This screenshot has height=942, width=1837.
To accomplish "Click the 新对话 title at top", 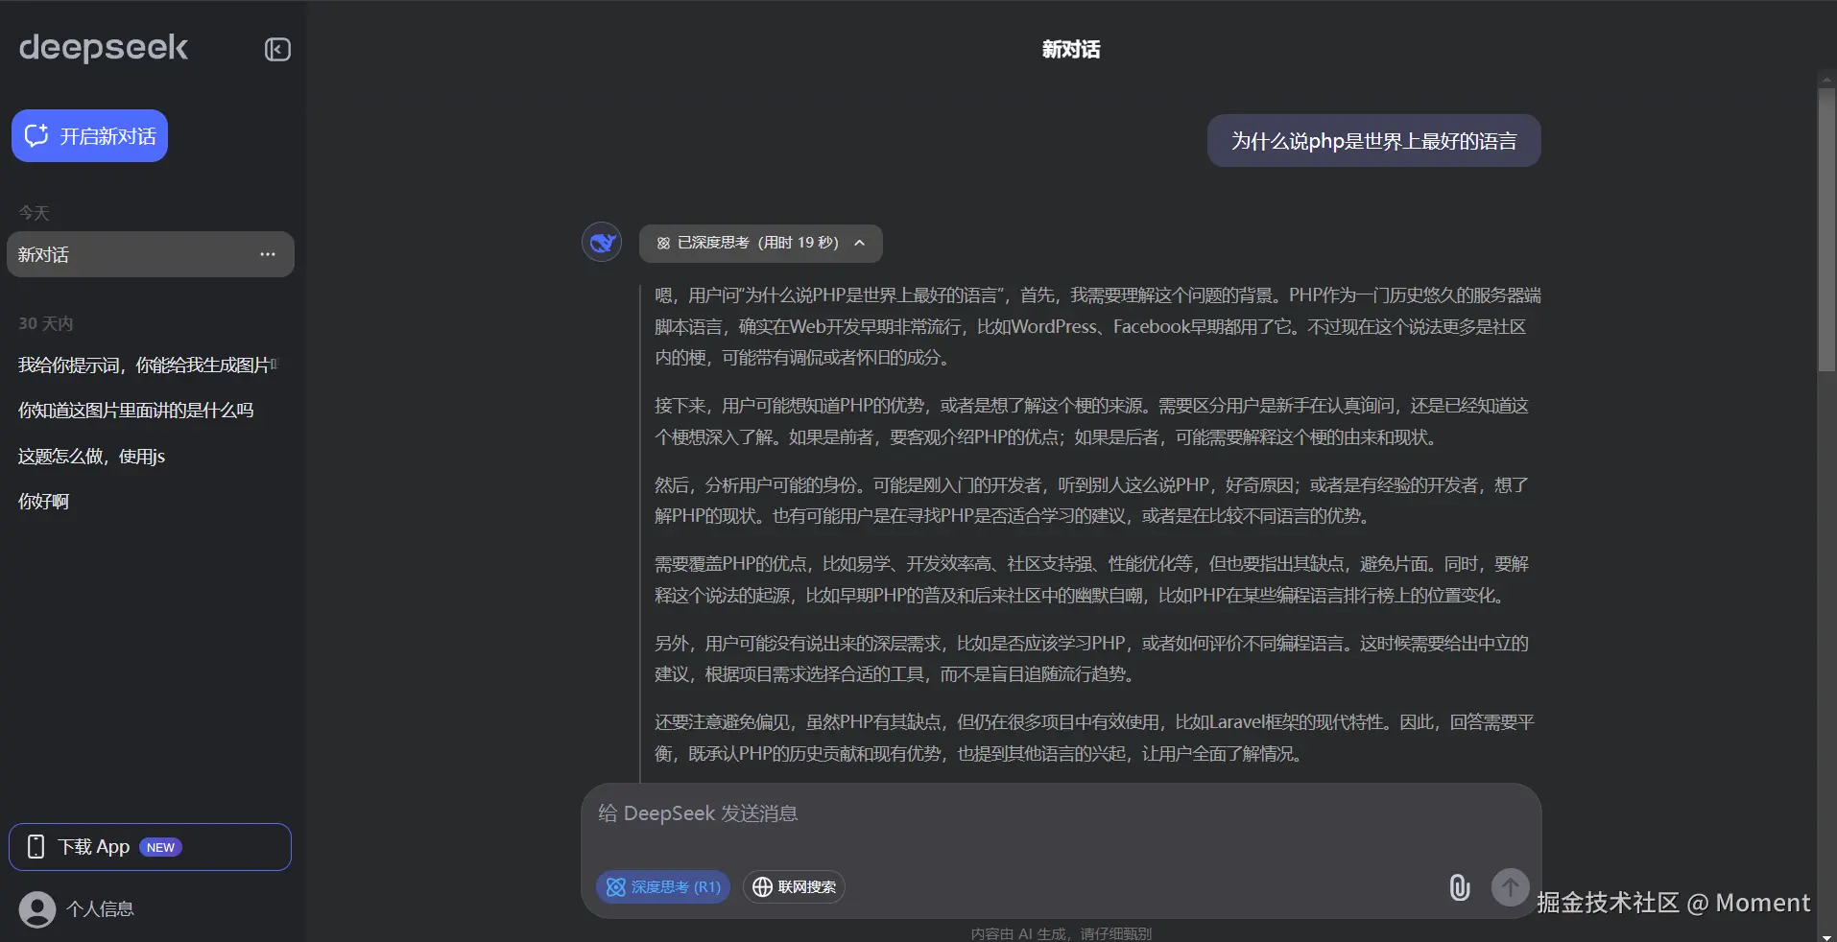I will (x=1071, y=49).
